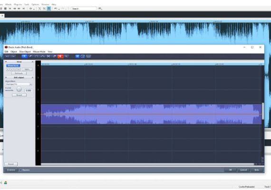The image size is (271, 190).
Task: Close the Edit object panel section
Action: [x=32, y=78]
